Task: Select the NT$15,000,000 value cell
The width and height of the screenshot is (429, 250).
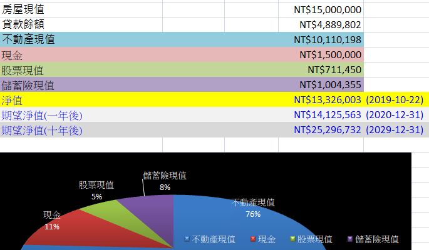Action: pyautogui.click(x=321, y=10)
